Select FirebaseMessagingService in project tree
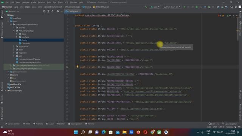This screenshot has width=242, height=136. (28, 62)
